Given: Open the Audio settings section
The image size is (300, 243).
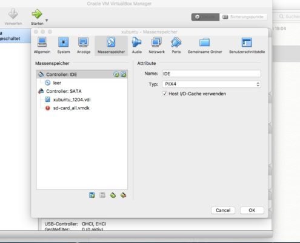Looking at the screenshot, I should click(x=137, y=46).
